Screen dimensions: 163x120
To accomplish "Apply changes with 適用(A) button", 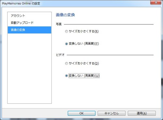I will click(142, 113).
